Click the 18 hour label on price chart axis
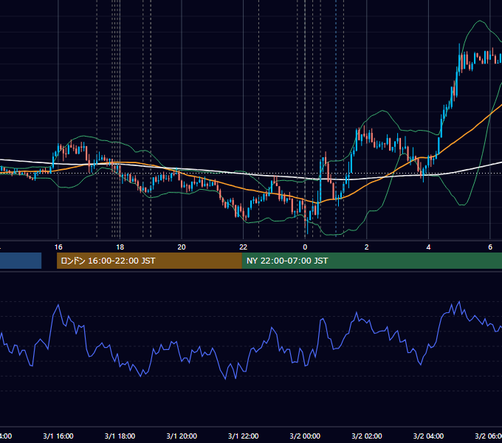 [120, 247]
